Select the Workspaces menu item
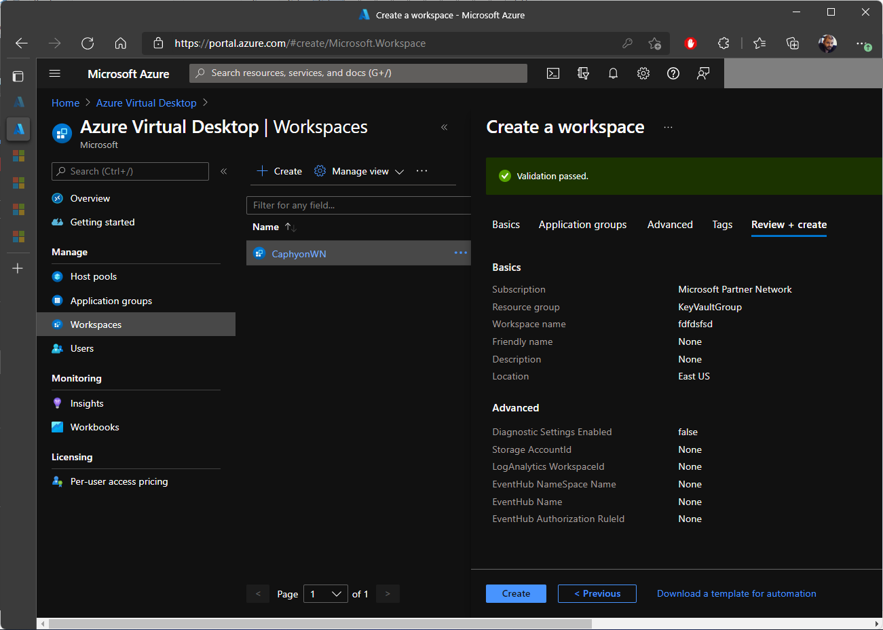The height and width of the screenshot is (630, 883). point(136,325)
